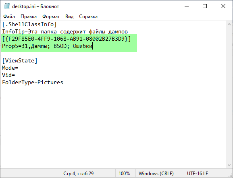Click the Prop5=31 line text
This screenshot has width=233, height=178.
47,46
